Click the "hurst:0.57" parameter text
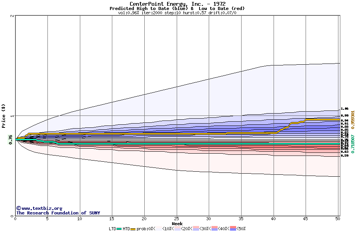The width and height of the screenshot is (355, 231). (194, 13)
